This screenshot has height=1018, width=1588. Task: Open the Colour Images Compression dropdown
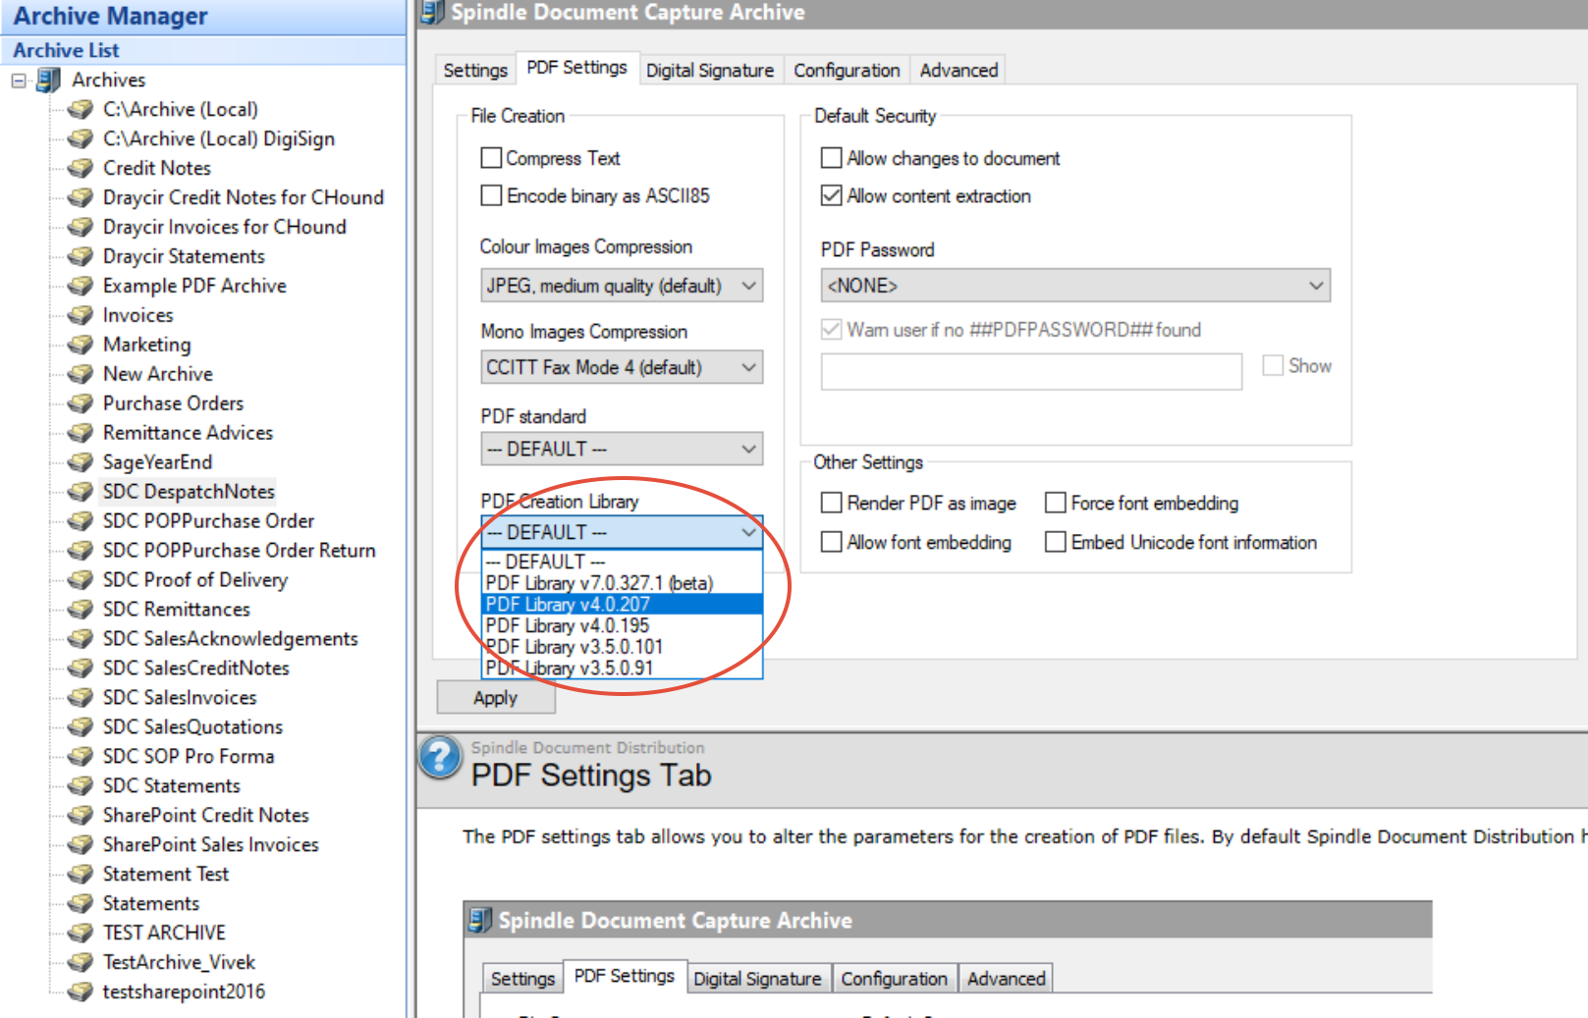coord(622,286)
